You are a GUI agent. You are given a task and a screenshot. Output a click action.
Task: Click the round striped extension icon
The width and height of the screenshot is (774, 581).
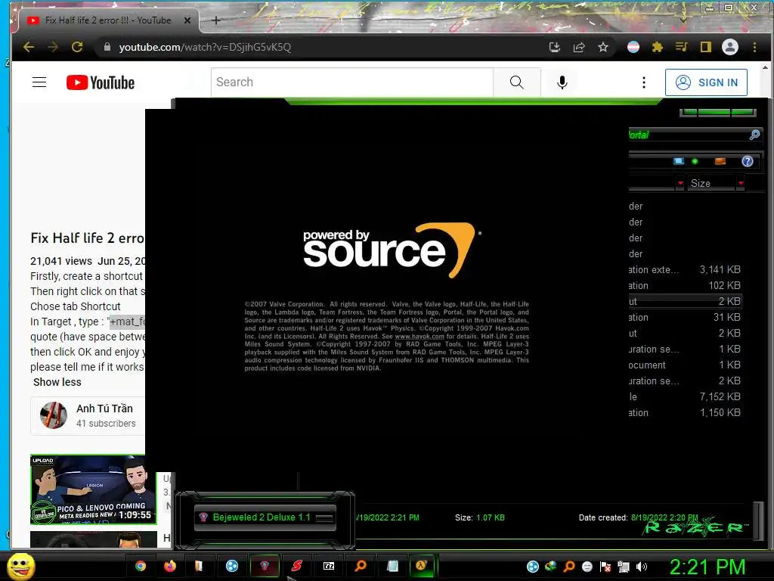[x=633, y=48]
